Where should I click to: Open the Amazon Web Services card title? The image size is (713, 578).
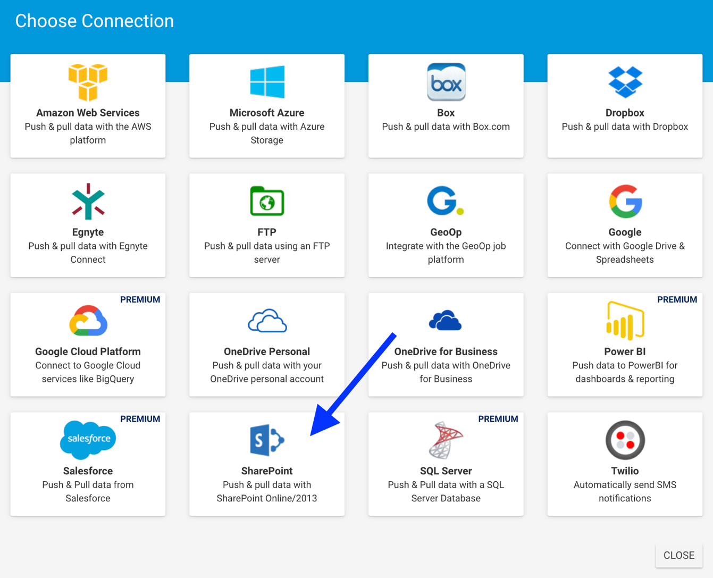[x=88, y=113]
